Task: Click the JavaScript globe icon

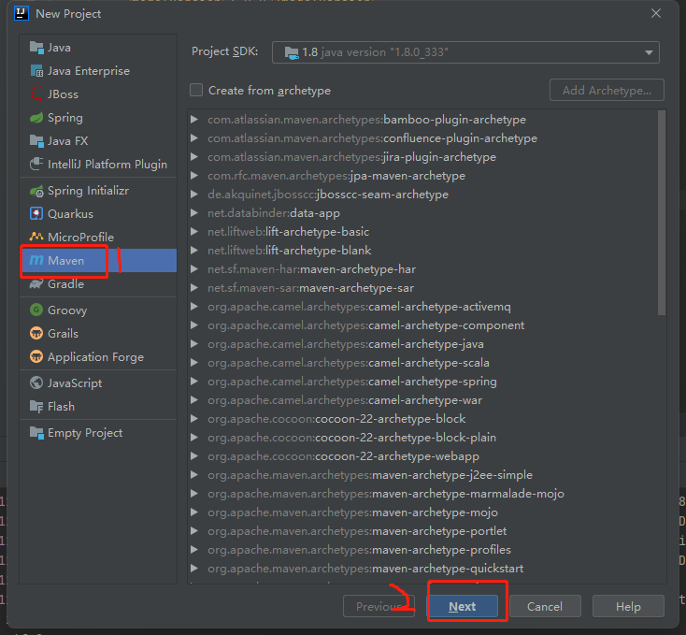Action: tap(36, 382)
